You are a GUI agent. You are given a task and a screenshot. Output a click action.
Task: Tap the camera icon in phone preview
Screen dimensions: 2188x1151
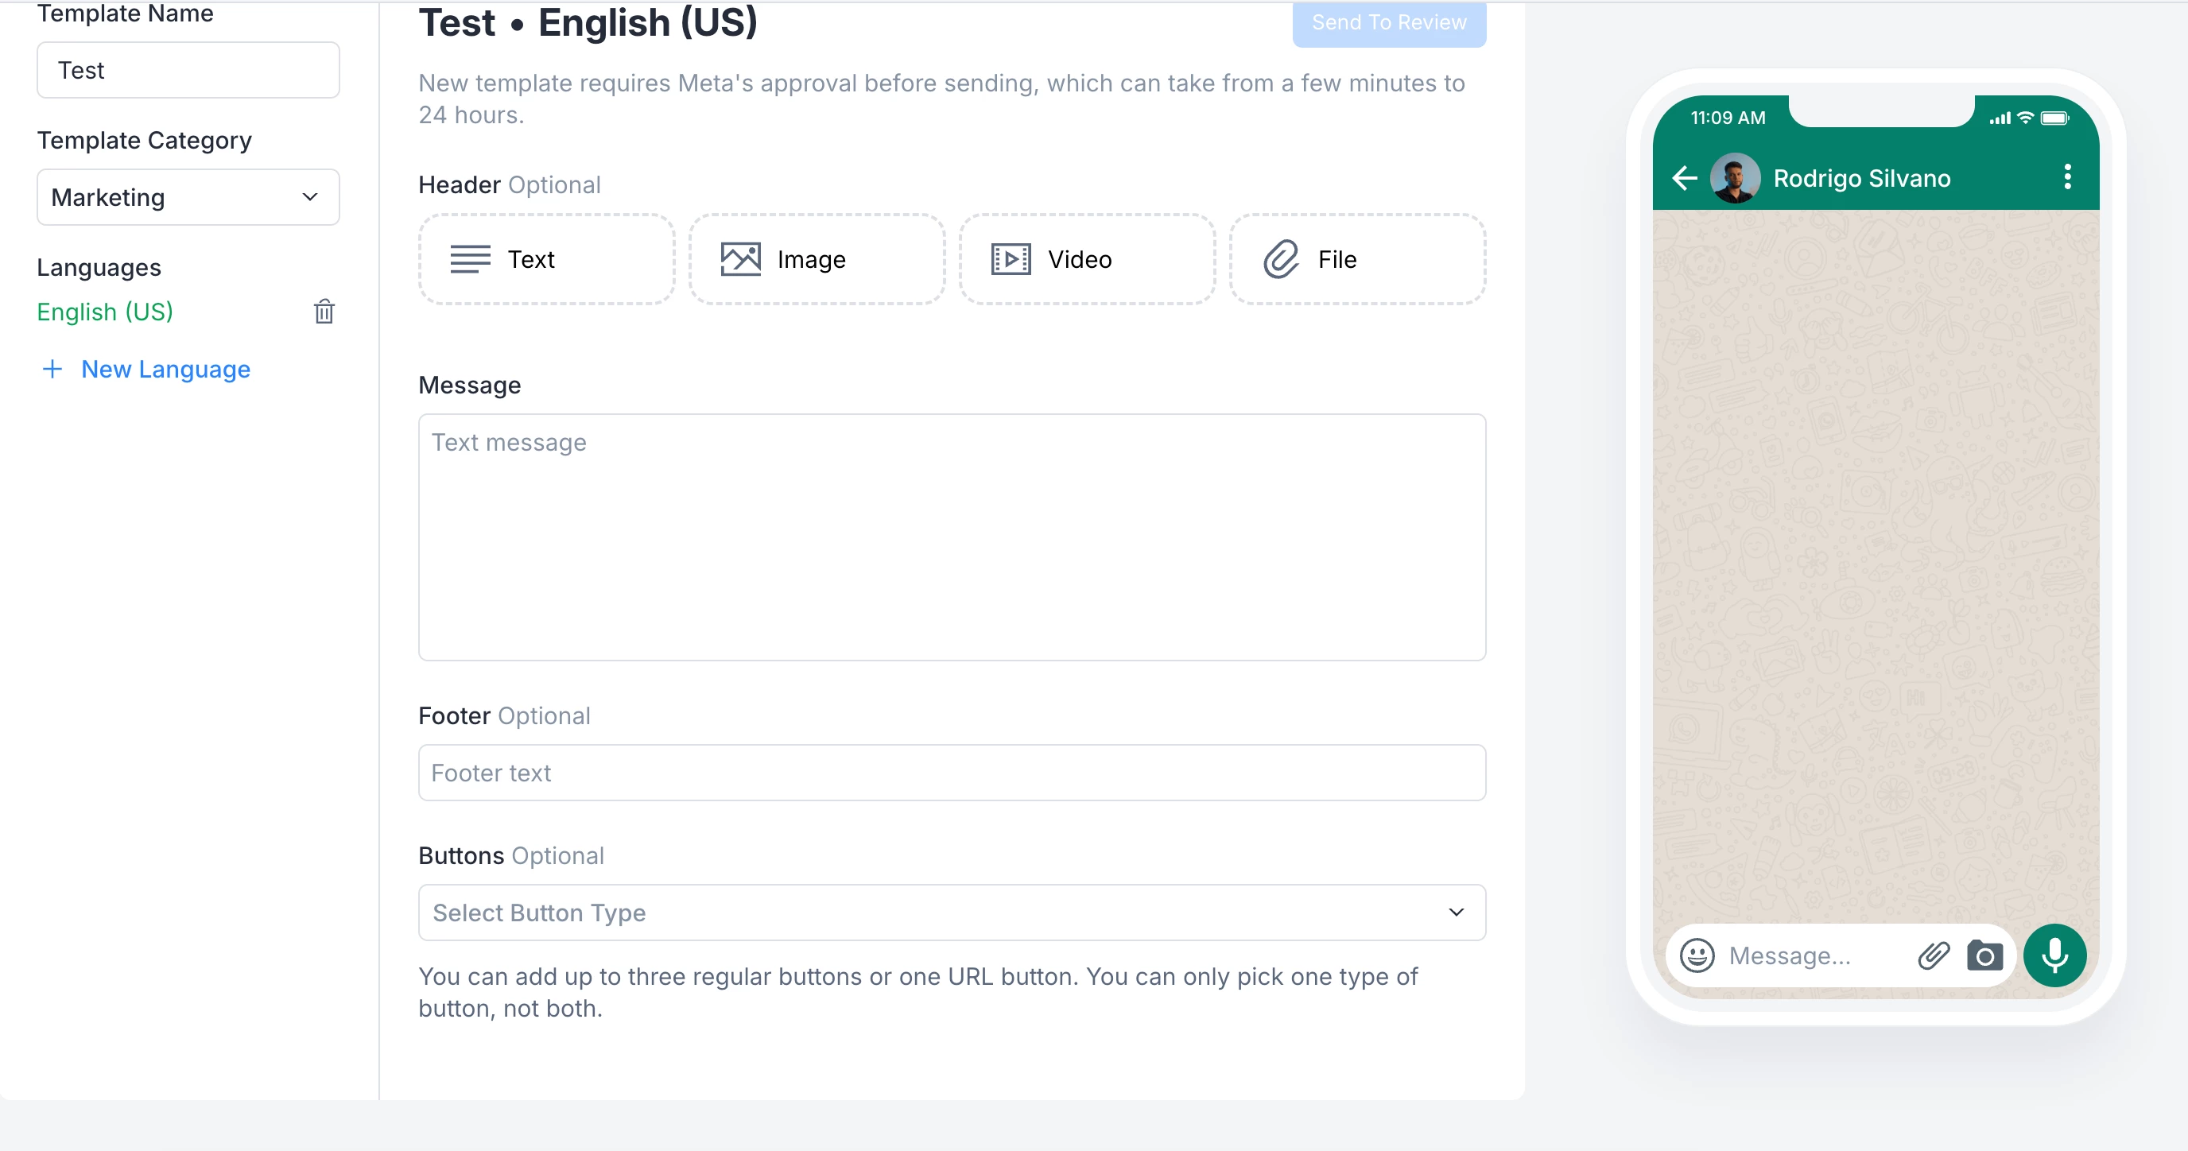tap(1984, 955)
